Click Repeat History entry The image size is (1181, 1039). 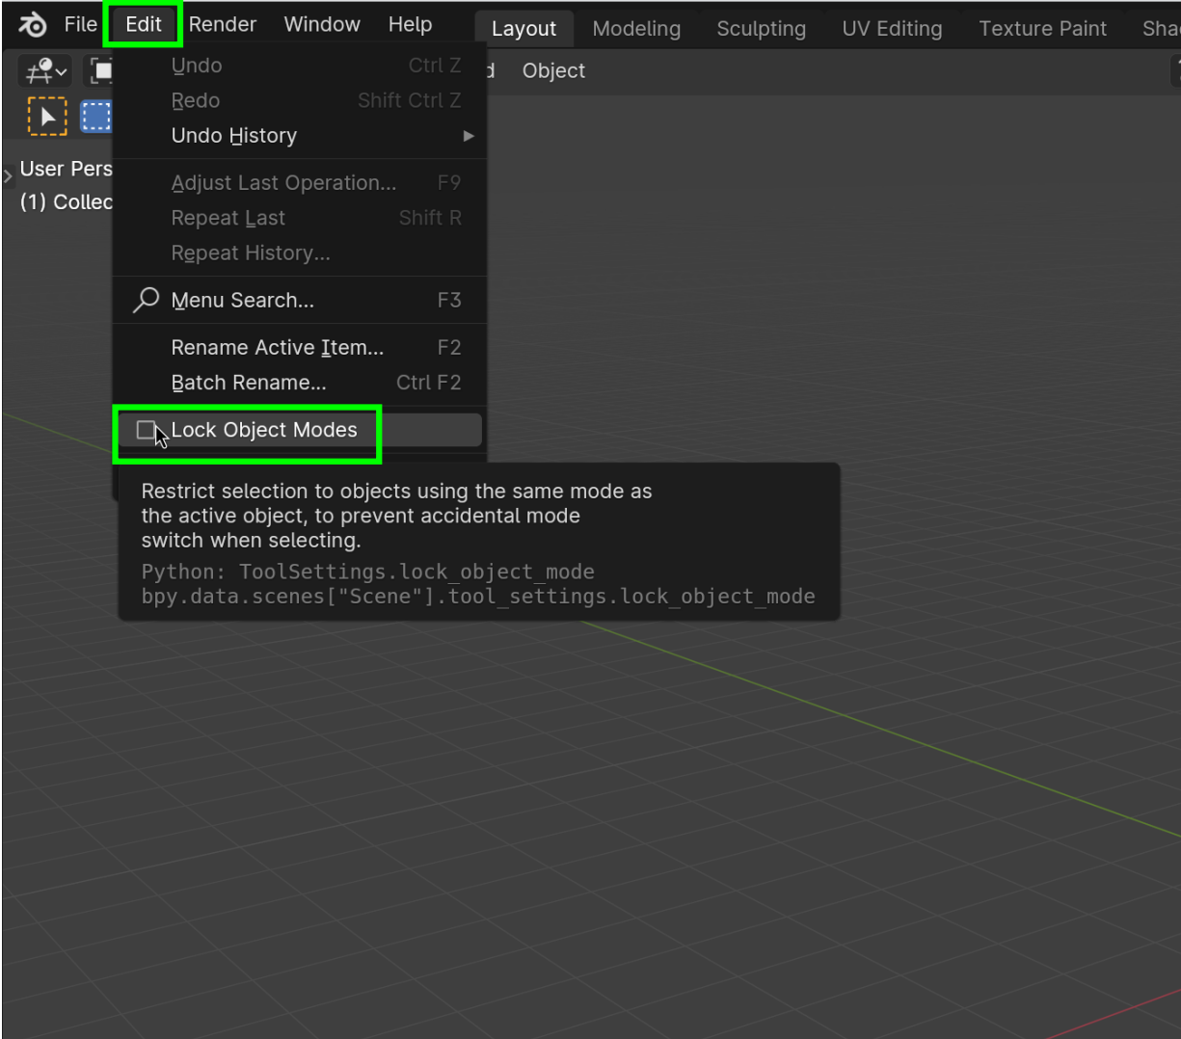point(300,253)
